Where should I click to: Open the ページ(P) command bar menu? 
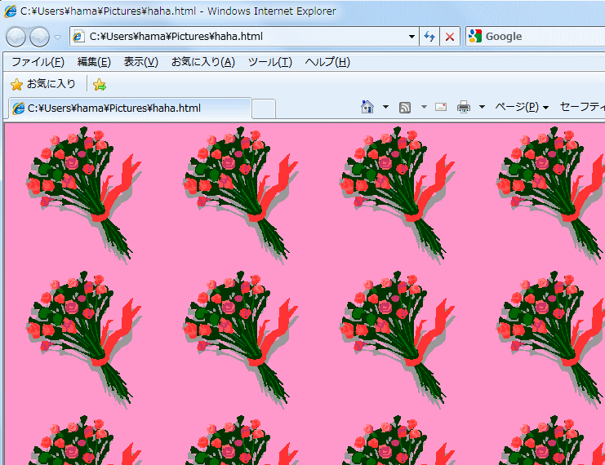pos(522,107)
